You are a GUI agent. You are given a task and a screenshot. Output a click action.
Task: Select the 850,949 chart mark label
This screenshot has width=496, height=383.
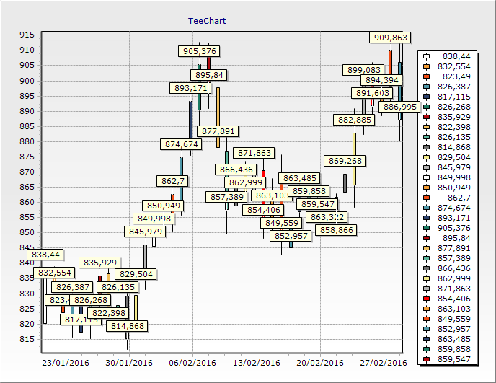[163, 206]
